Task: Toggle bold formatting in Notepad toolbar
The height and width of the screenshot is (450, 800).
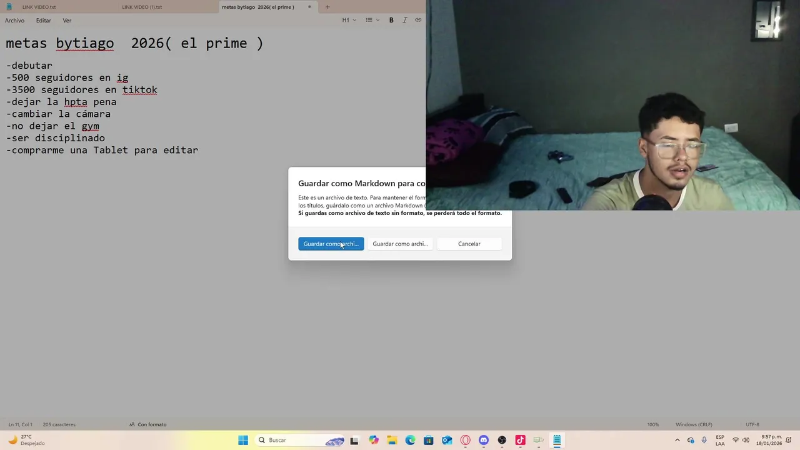Action: [x=391, y=20]
